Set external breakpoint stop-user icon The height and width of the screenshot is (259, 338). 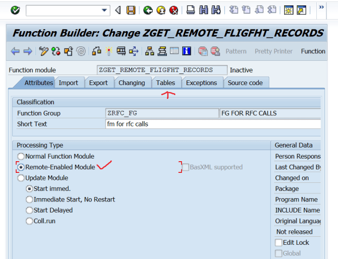pyautogui.click(x=215, y=51)
